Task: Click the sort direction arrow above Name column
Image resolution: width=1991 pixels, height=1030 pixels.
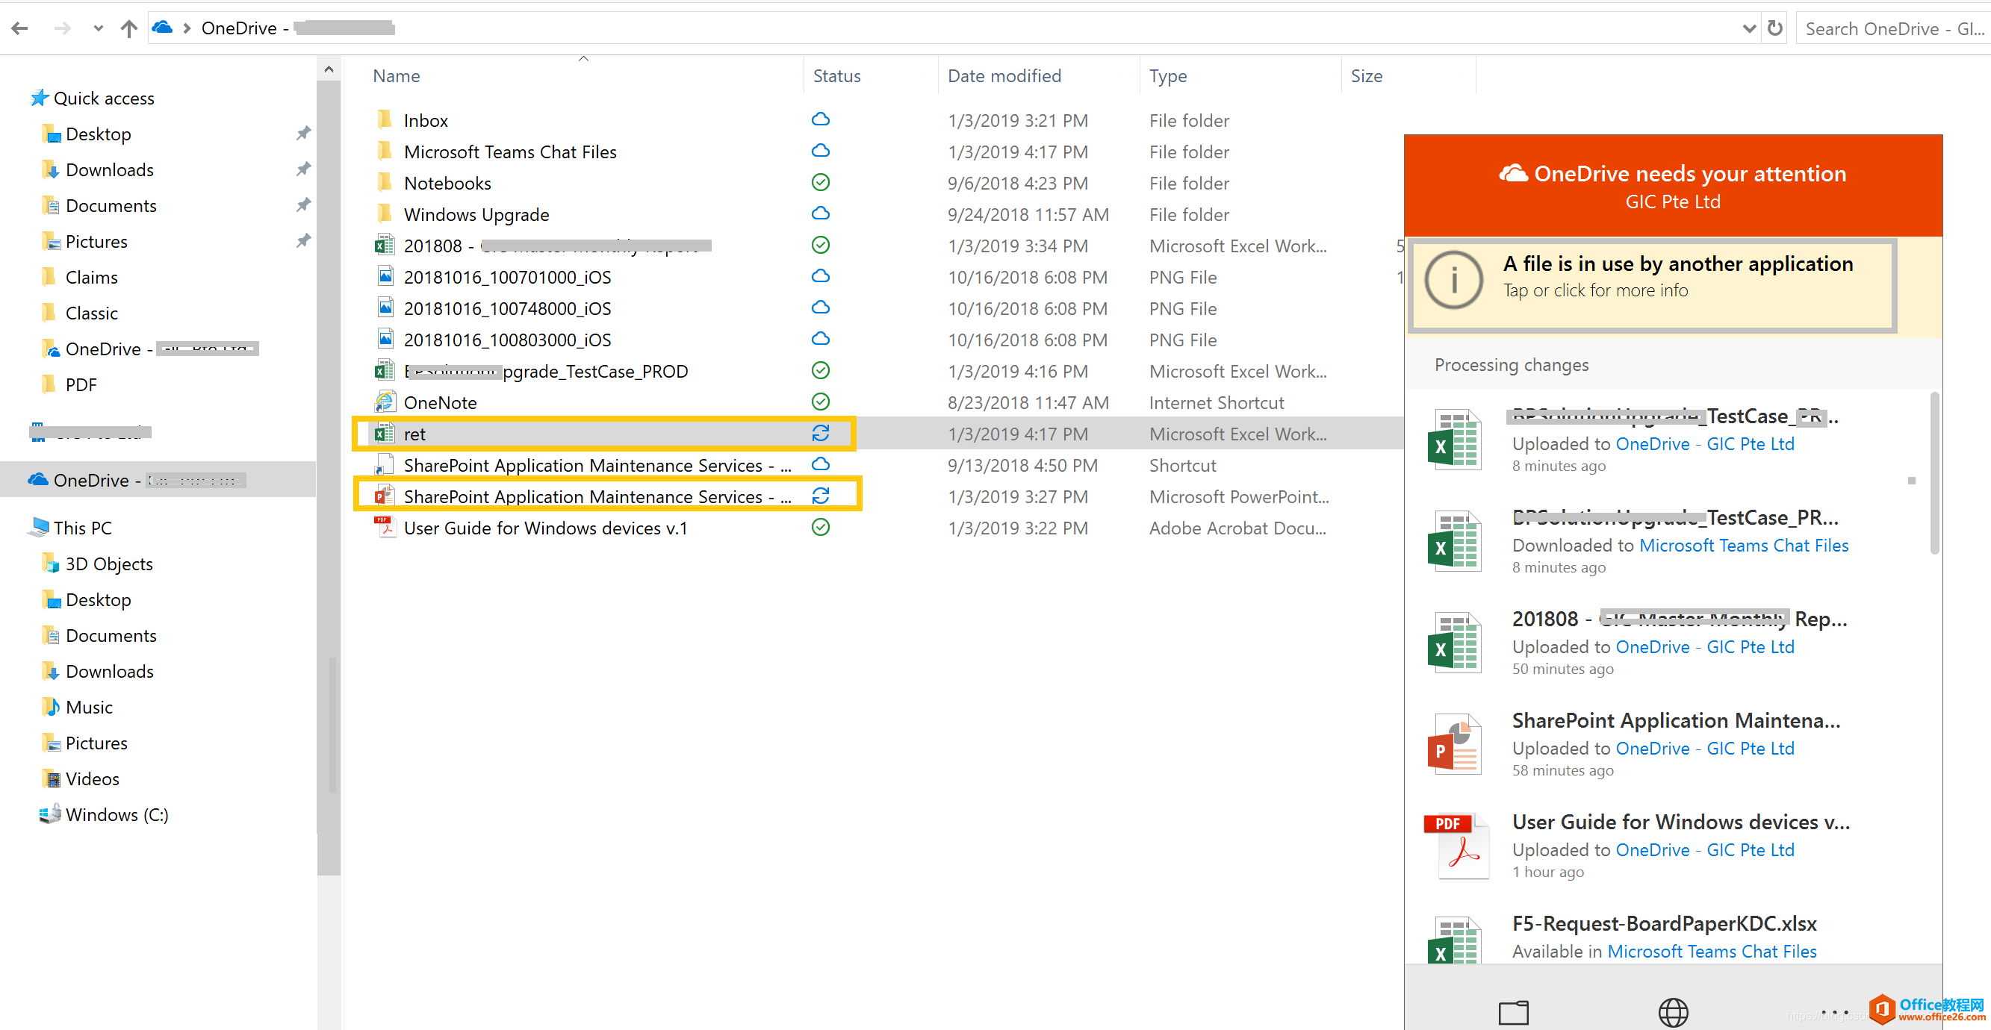Action: tap(584, 58)
